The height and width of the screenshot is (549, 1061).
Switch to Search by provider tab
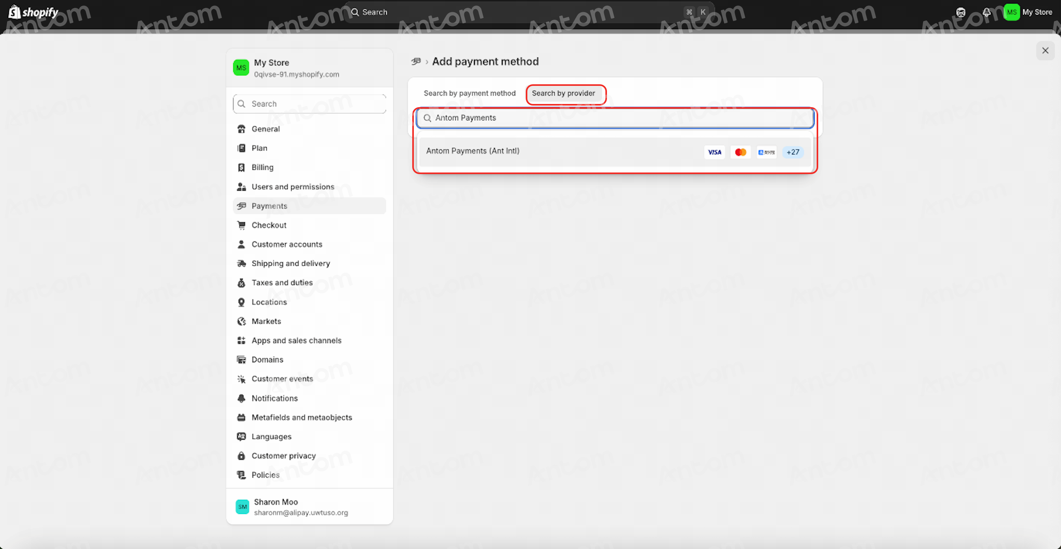click(x=563, y=93)
